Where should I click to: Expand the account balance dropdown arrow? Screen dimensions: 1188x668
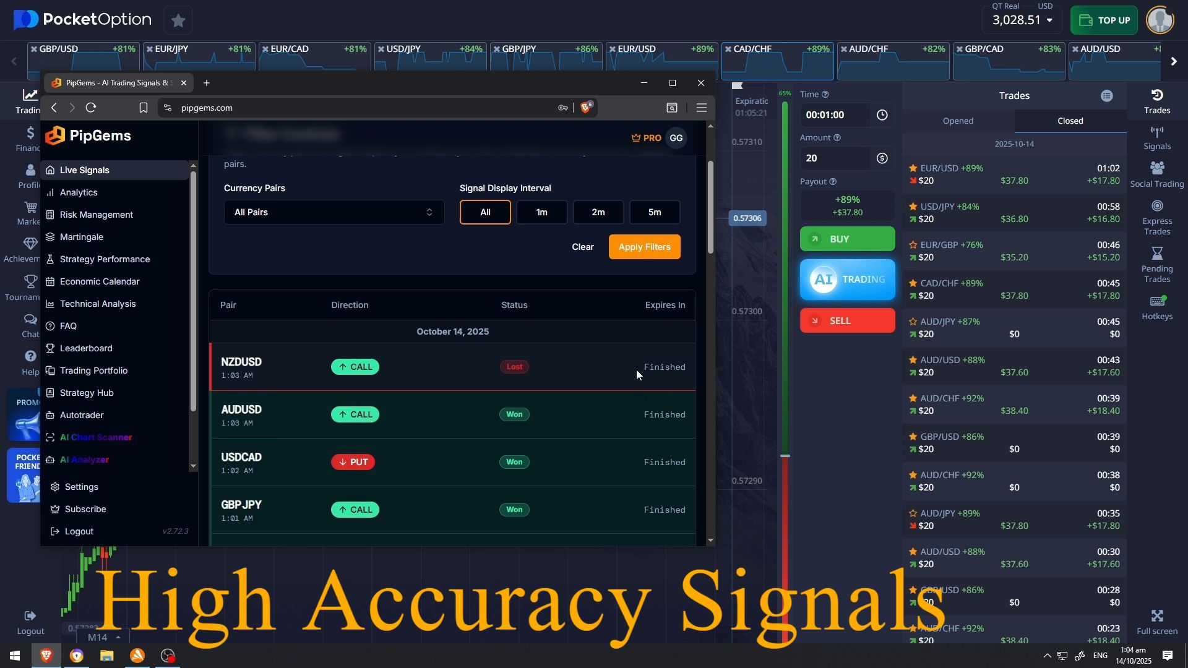[x=1049, y=20]
